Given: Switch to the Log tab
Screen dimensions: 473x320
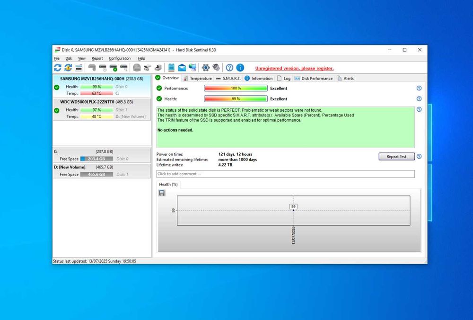Looking at the screenshot, I should 284,79.
